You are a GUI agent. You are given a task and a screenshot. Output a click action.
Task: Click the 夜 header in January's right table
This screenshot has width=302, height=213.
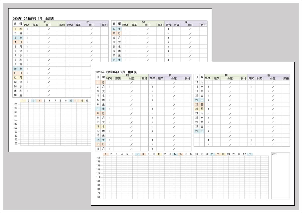coord(186,22)
